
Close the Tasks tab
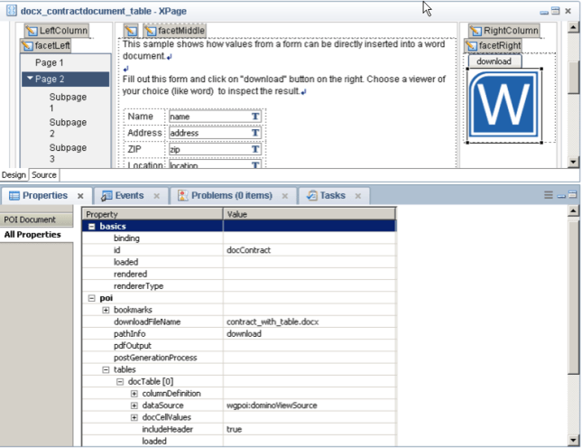point(358,196)
